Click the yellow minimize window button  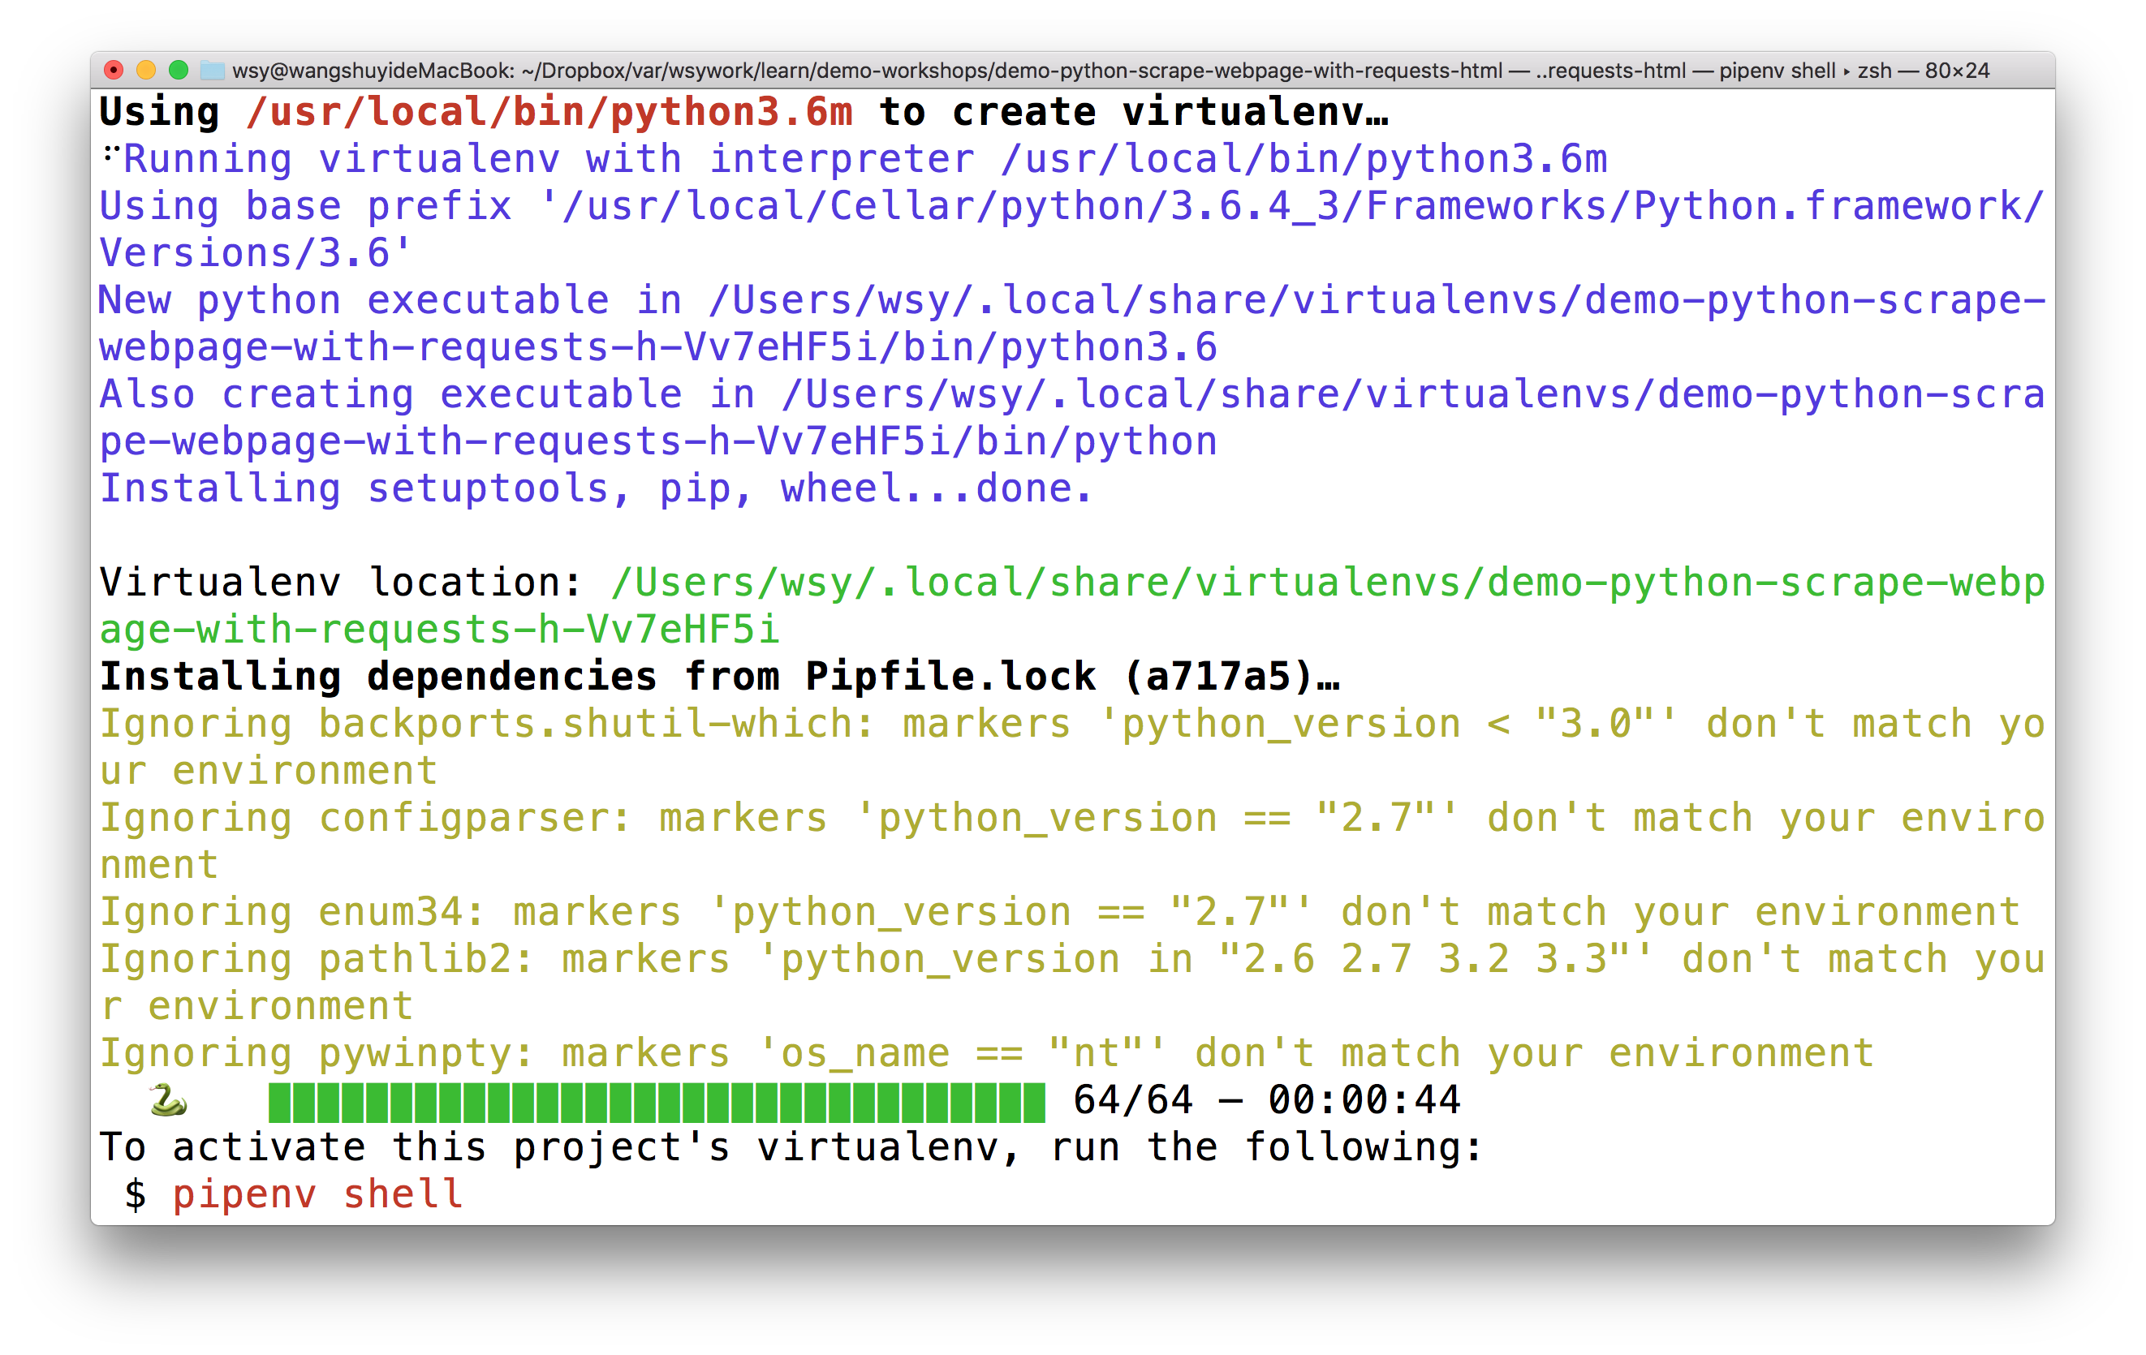click(x=146, y=70)
